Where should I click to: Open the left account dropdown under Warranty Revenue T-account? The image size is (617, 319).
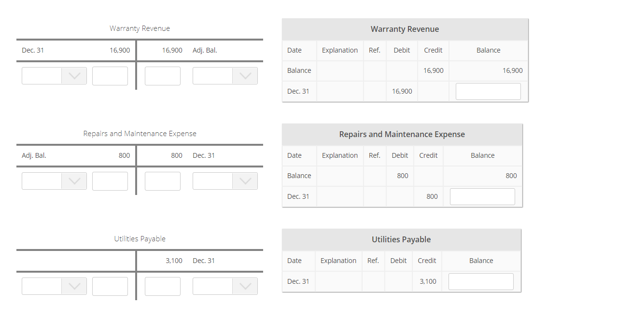click(x=54, y=75)
